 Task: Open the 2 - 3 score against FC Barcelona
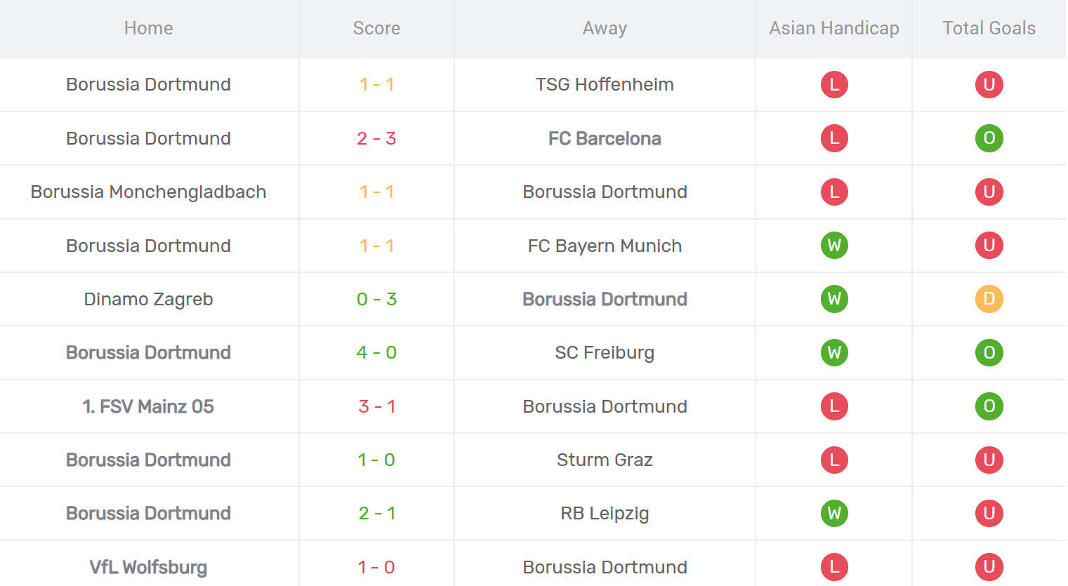click(x=376, y=138)
